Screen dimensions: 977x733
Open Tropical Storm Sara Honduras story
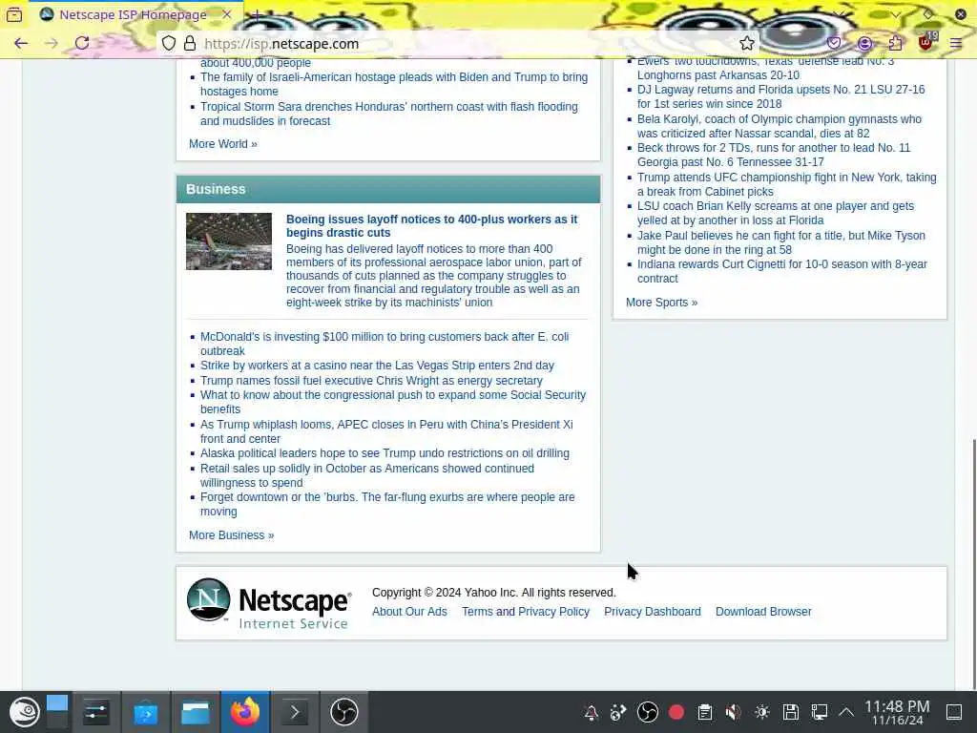point(389,114)
